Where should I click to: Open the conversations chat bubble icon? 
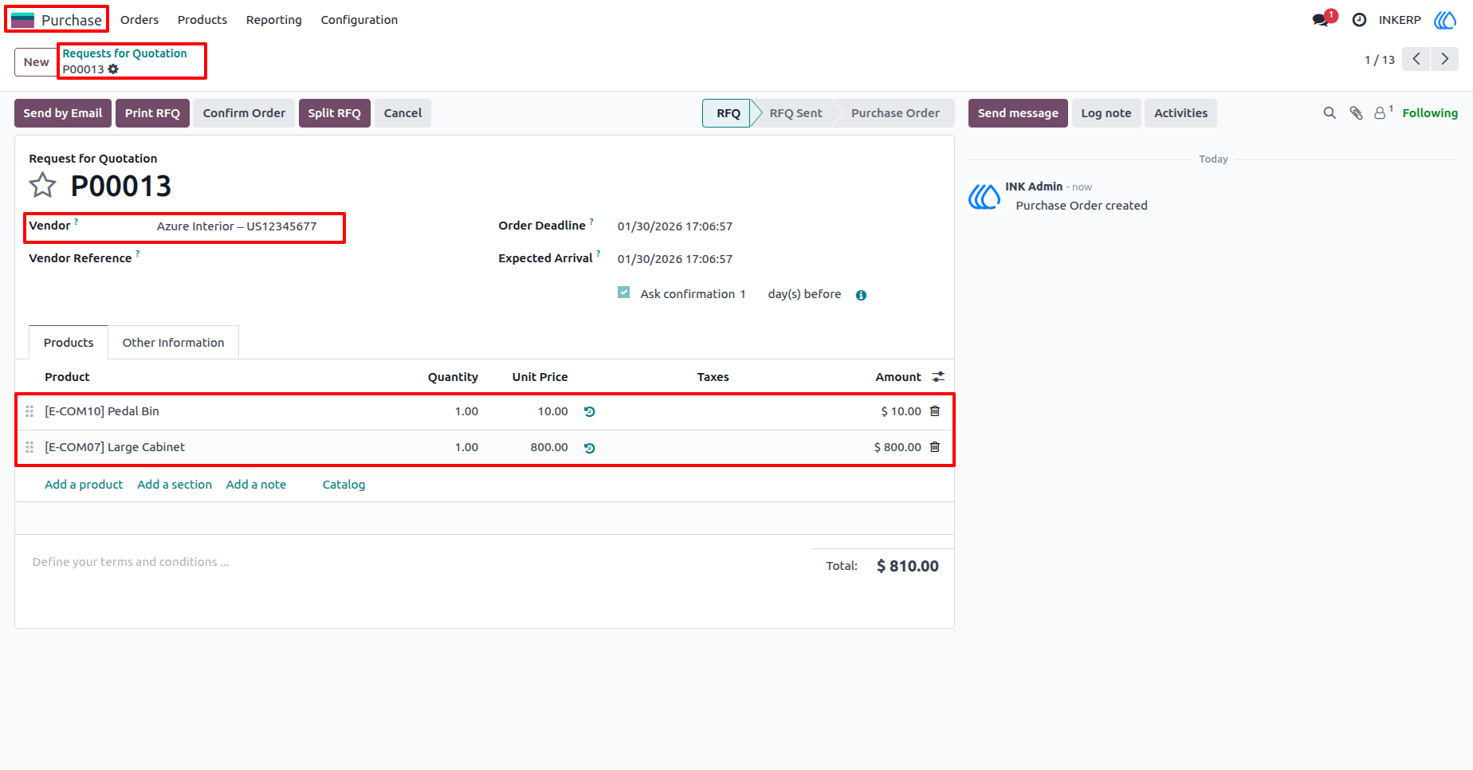1322,20
